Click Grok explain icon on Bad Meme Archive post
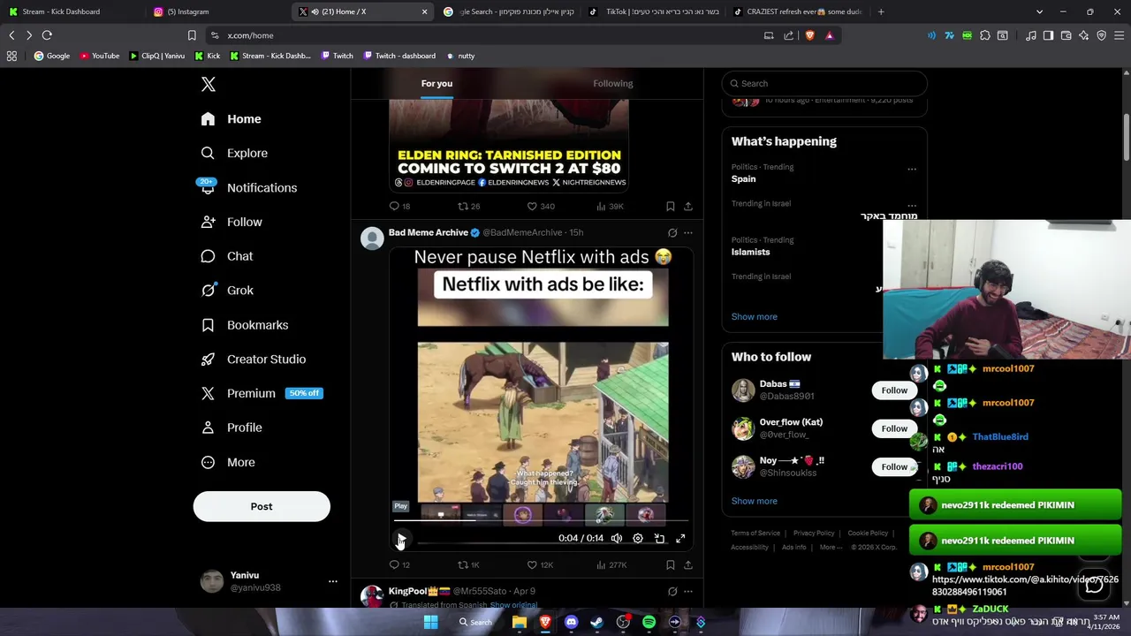 click(672, 233)
